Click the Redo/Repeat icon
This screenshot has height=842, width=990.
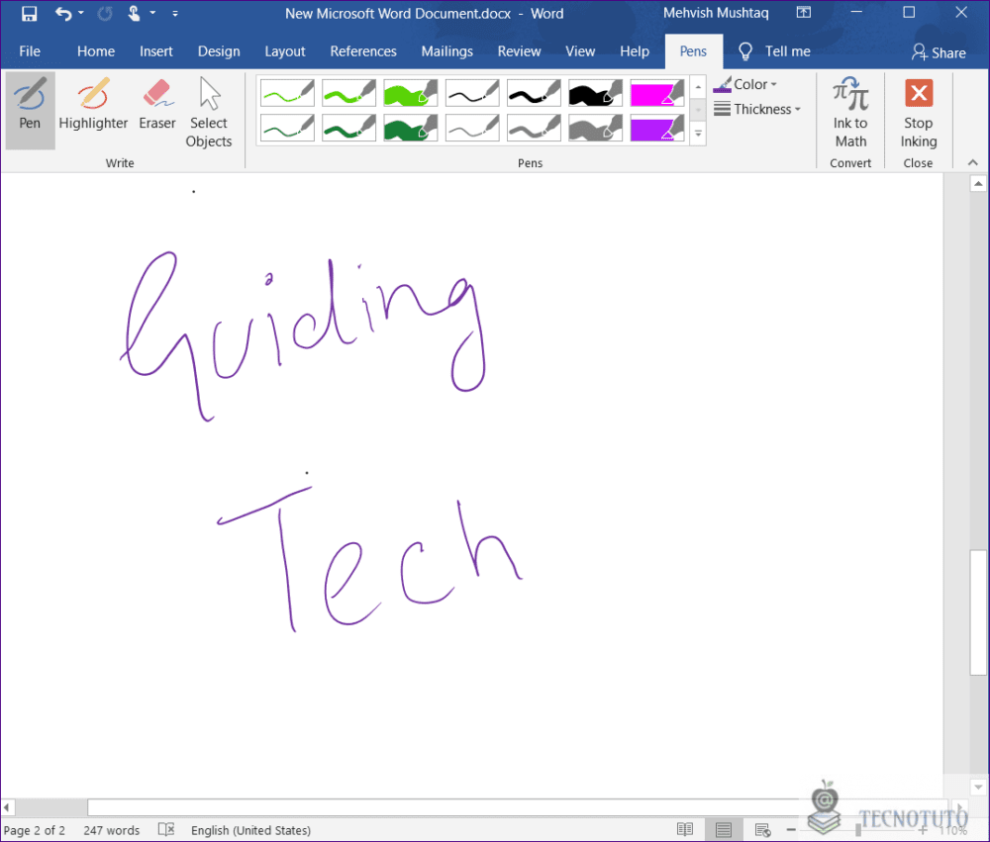[105, 13]
